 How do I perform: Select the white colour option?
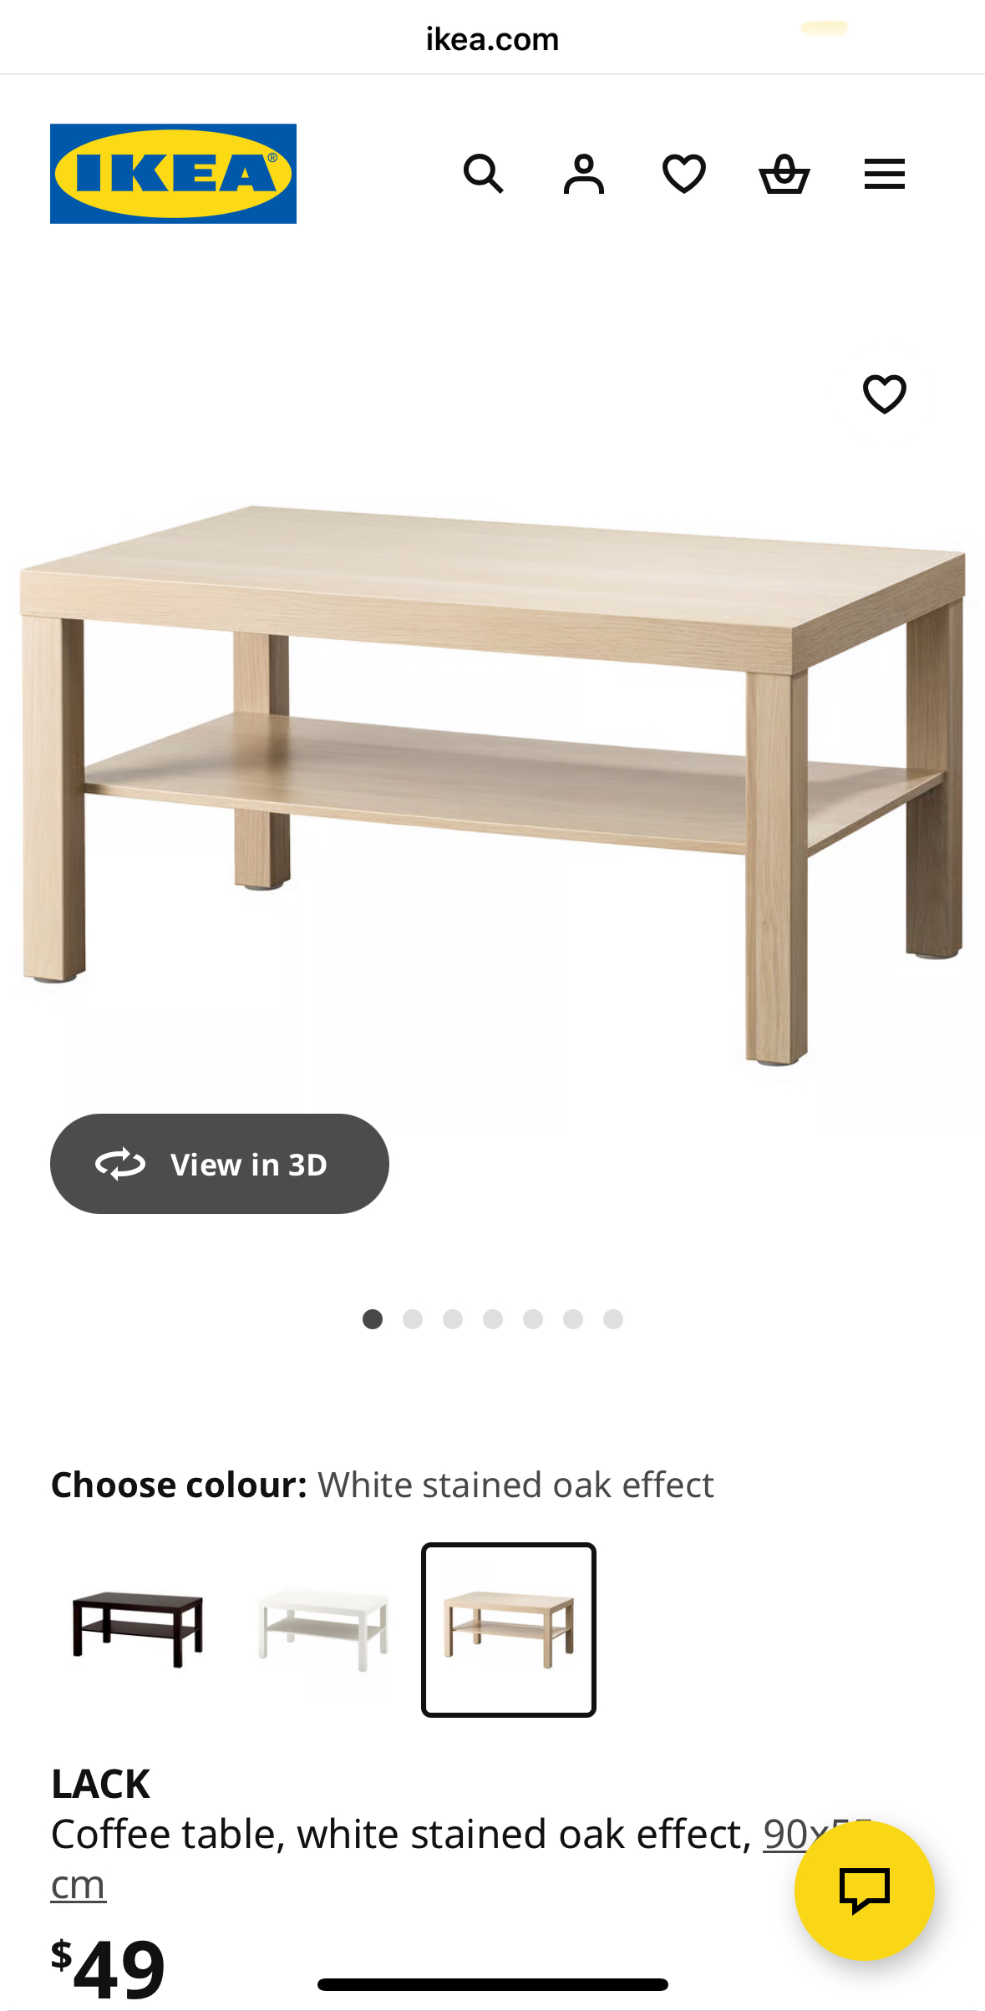(x=323, y=1629)
